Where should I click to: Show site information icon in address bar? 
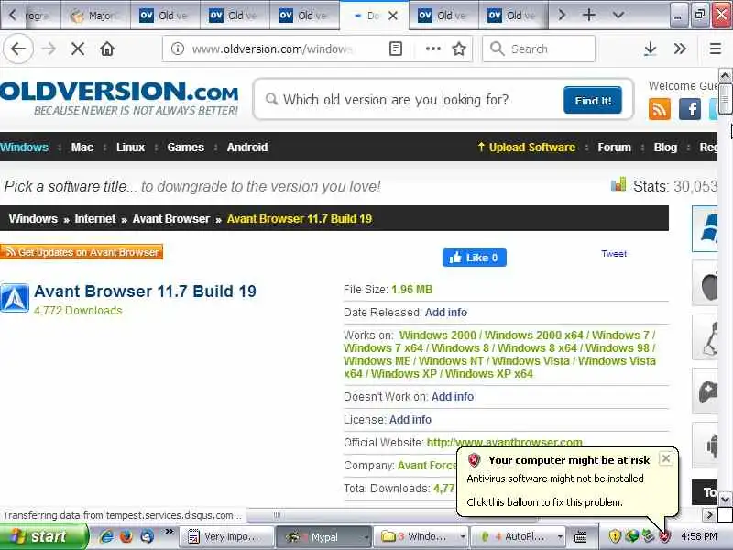coord(178,49)
